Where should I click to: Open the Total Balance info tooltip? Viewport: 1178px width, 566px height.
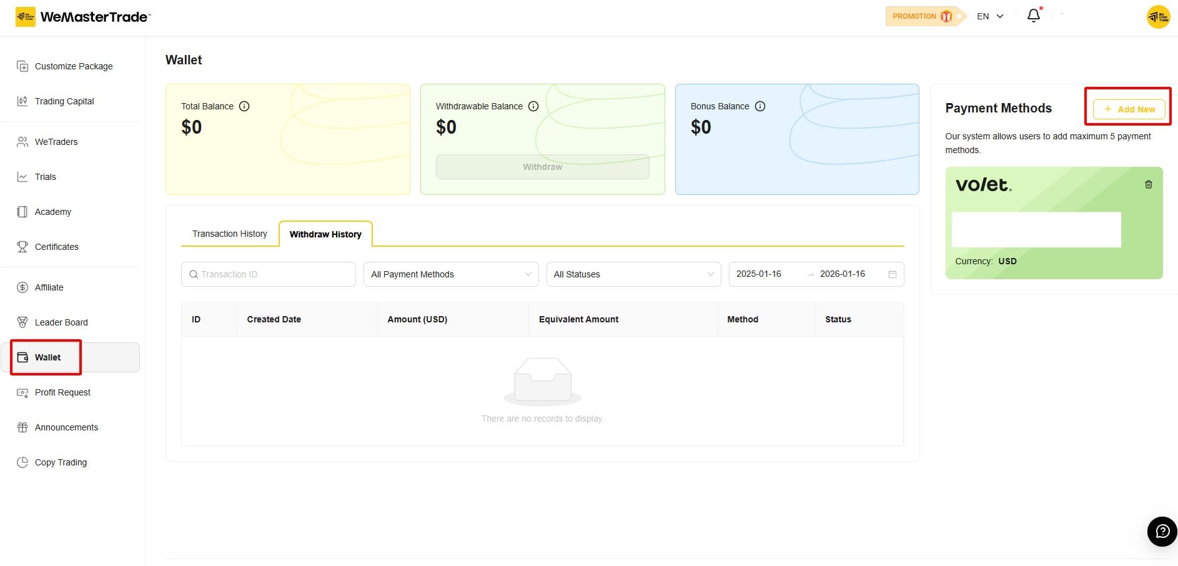point(244,106)
